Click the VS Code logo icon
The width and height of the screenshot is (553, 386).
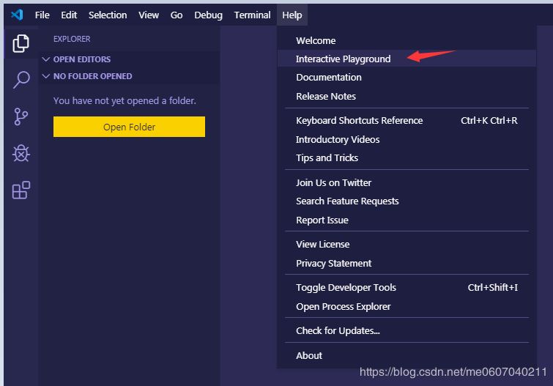pos(17,15)
